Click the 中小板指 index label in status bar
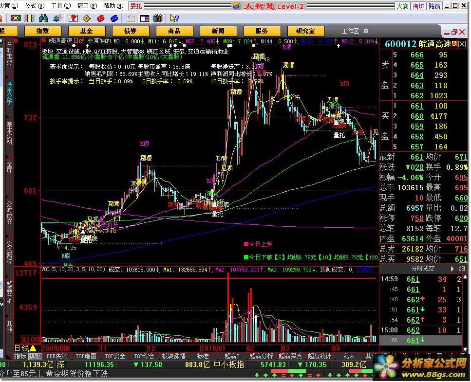Image resolution: width=471 pixels, height=382 pixels. coord(229,364)
